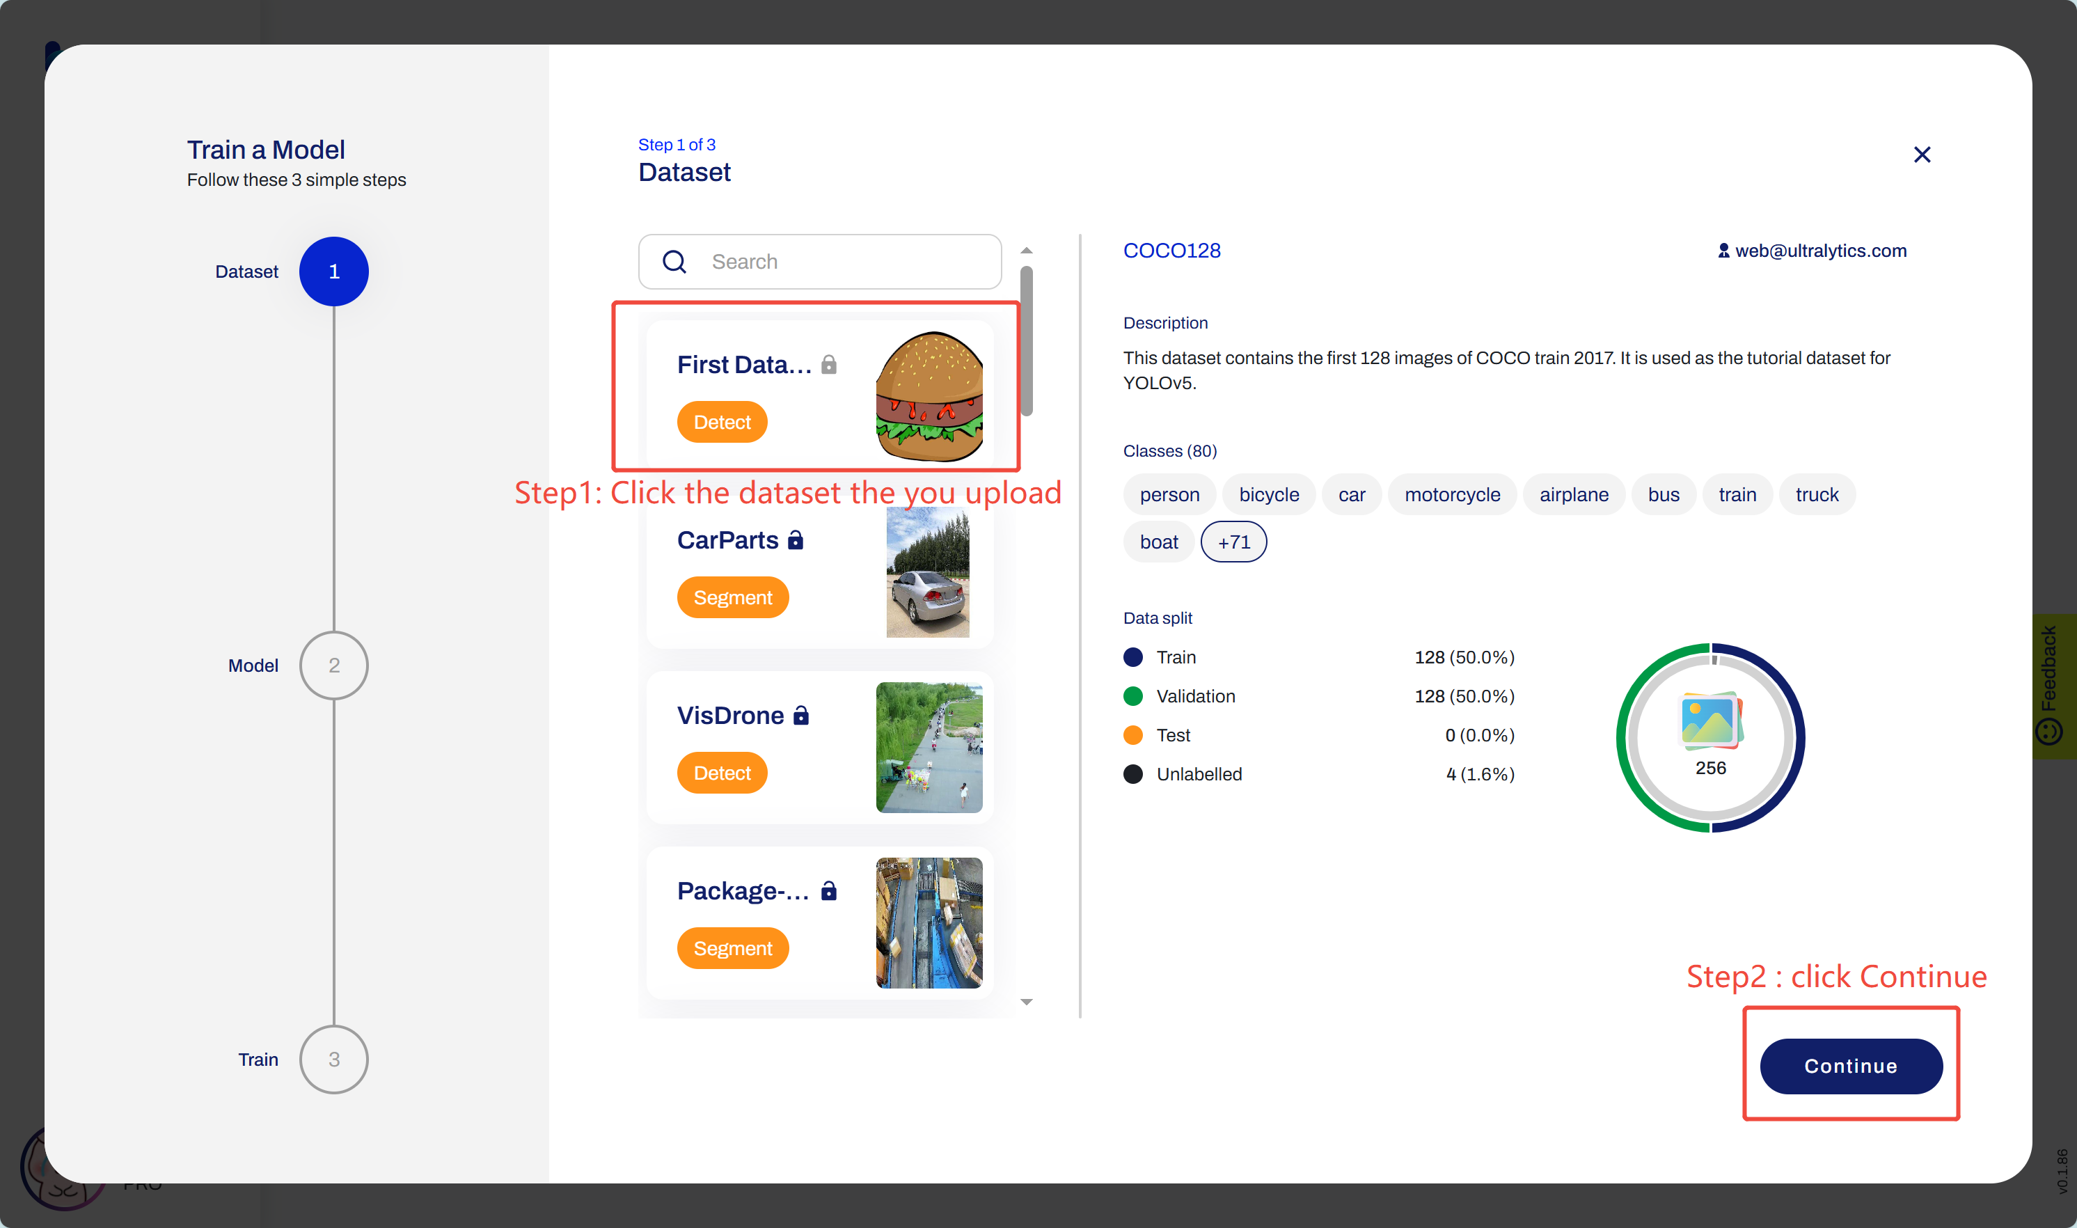
Task: Close the Train a Model dialog
Action: [x=1922, y=155]
